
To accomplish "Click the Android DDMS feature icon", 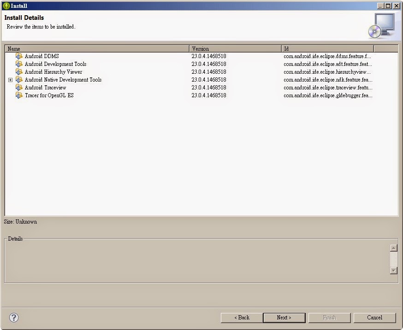I will 19,56.
